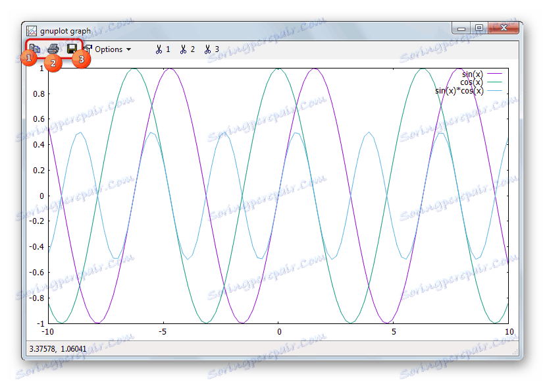Screen dimensions: 545x382
Task: Expand the Options dropdown arrow
Action: click(129, 49)
